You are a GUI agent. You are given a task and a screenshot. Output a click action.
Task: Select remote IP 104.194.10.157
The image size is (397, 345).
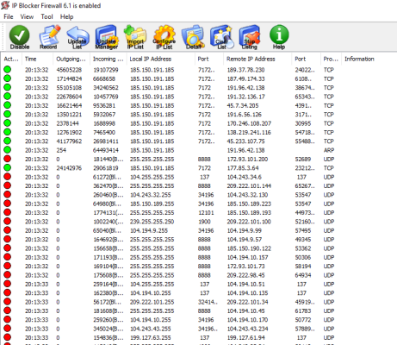coord(247,257)
